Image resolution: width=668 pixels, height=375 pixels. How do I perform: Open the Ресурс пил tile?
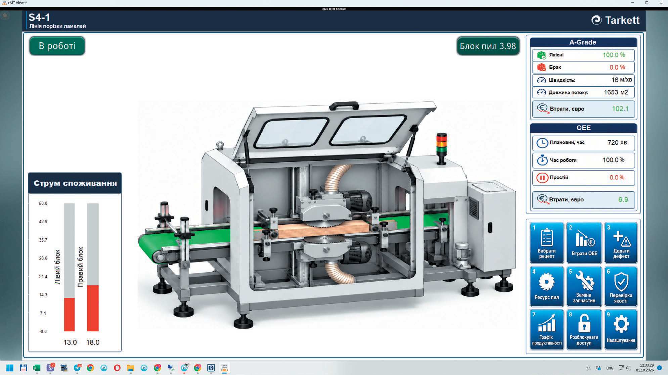click(x=546, y=286)
